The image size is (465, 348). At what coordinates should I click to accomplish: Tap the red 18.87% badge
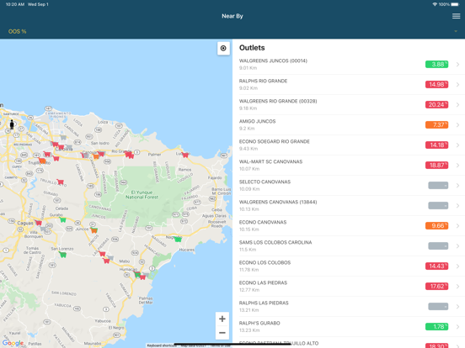pyautogui.click(x=436, y=165)
